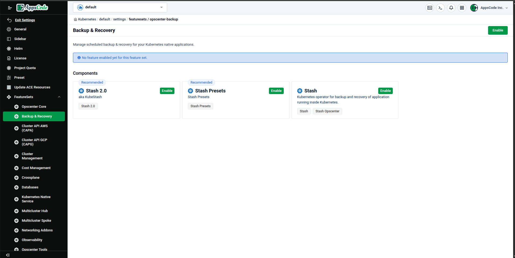Open General settings from sidebar
515x258 pixels.
(20, 29)
